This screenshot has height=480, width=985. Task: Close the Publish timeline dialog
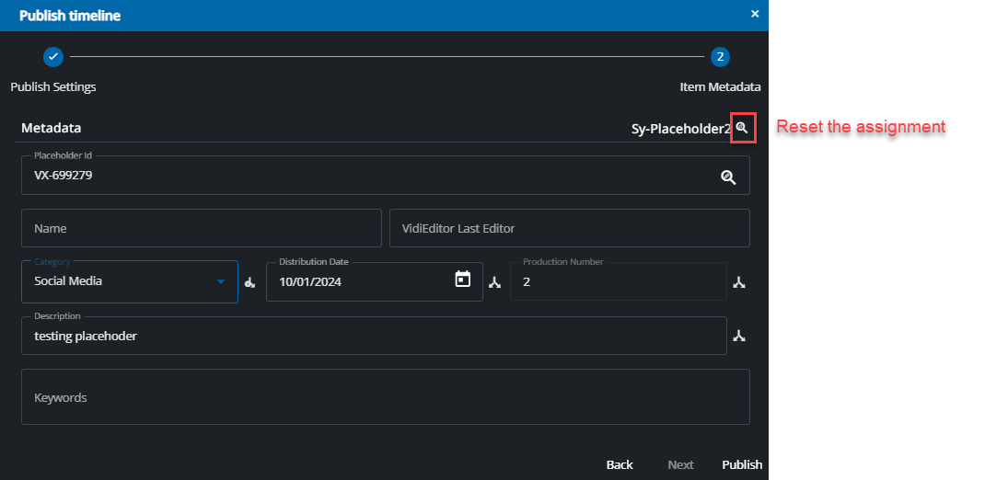coord(755,15)
